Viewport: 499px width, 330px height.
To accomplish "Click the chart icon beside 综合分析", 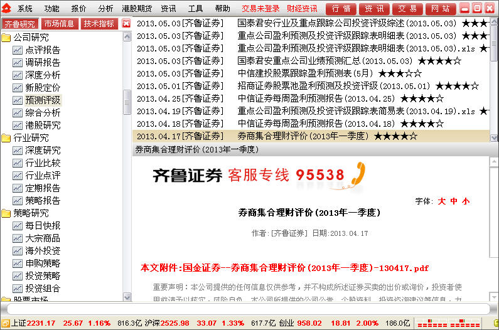I will 18,113.
